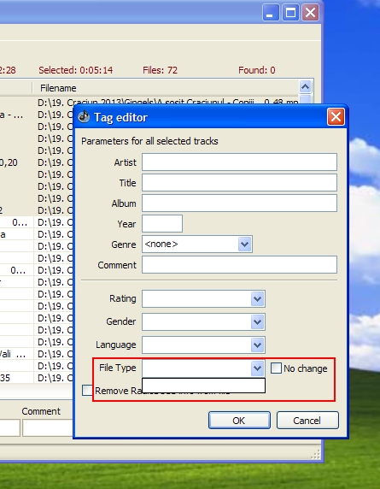Click the Selected: 0:05:14 status text
The image size is (380, 489).
click(x=76, y=70)
